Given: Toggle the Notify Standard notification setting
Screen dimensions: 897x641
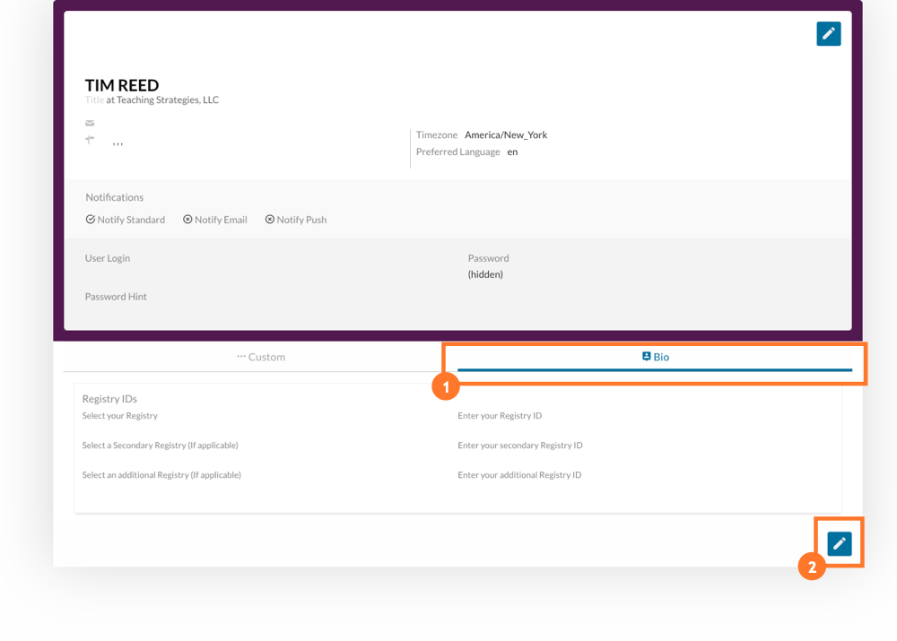Looking at the screenshot, I should (x=126, y=219).
